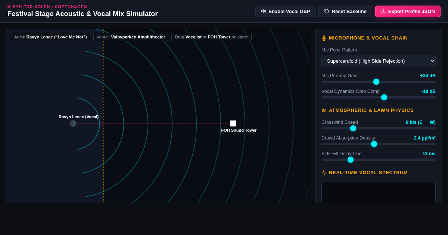Screen dimensions: 448x235
Task: Click the Atmospheric & Lawn Physics heading
Action: tap(371, 110)
